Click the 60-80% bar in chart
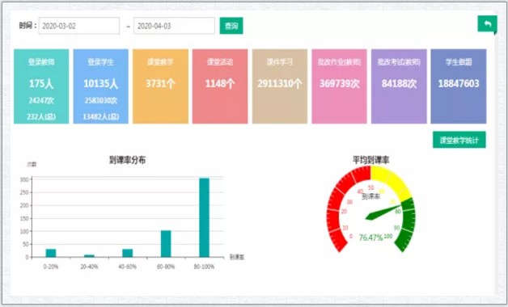The height and width of the screenshot is (307, 508). point(166,244)
